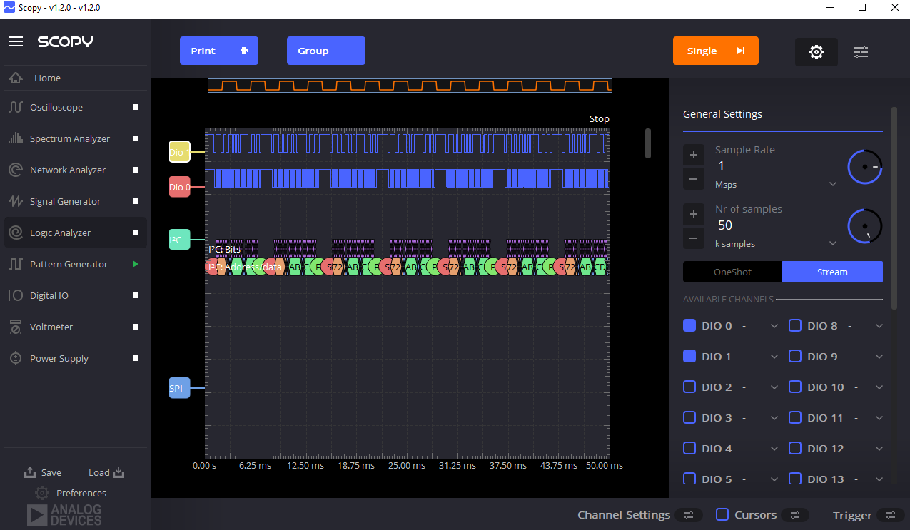Click Load in the sidebar
This screenshot has width=910, height=530.
(106, 472)
